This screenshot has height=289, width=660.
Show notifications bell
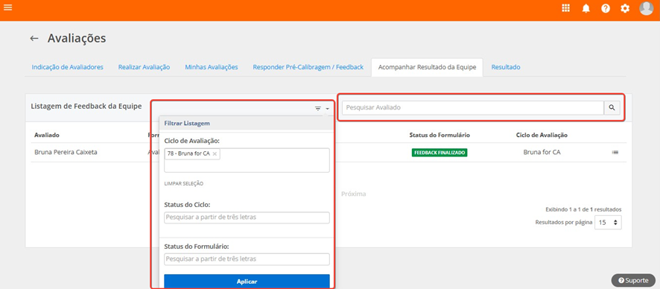pyautogui.click(x=586, y=8)
